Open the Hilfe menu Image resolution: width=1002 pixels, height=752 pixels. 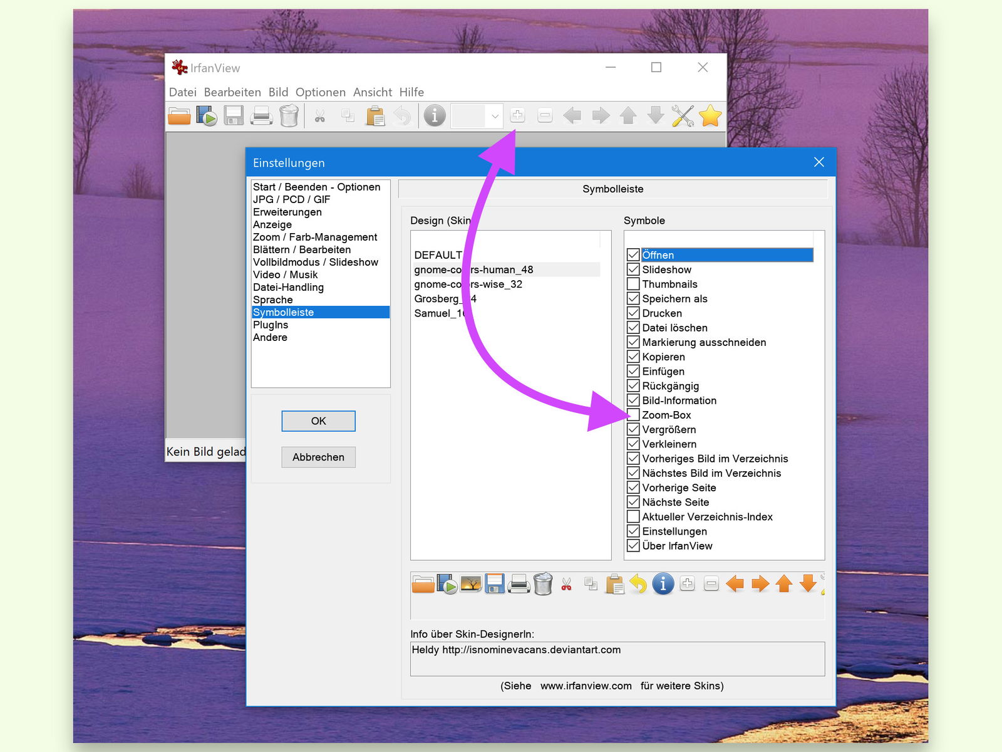click(x=411, y=92)
